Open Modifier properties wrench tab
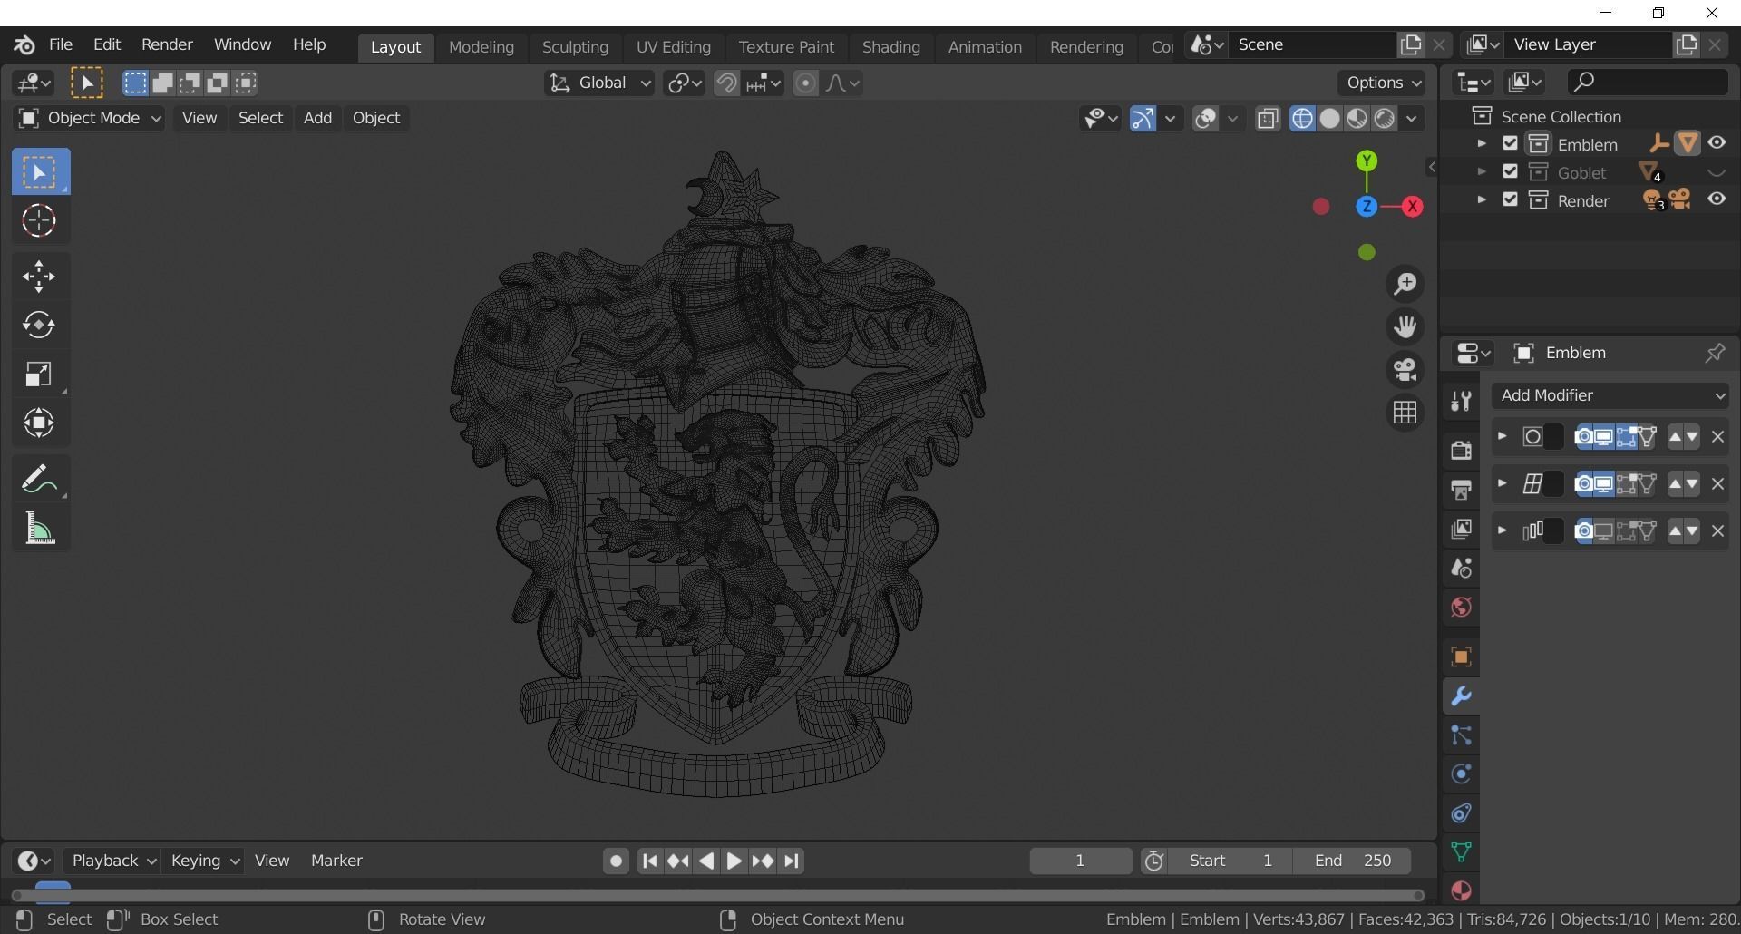The image size is (1741, 934). (1461, 696)
